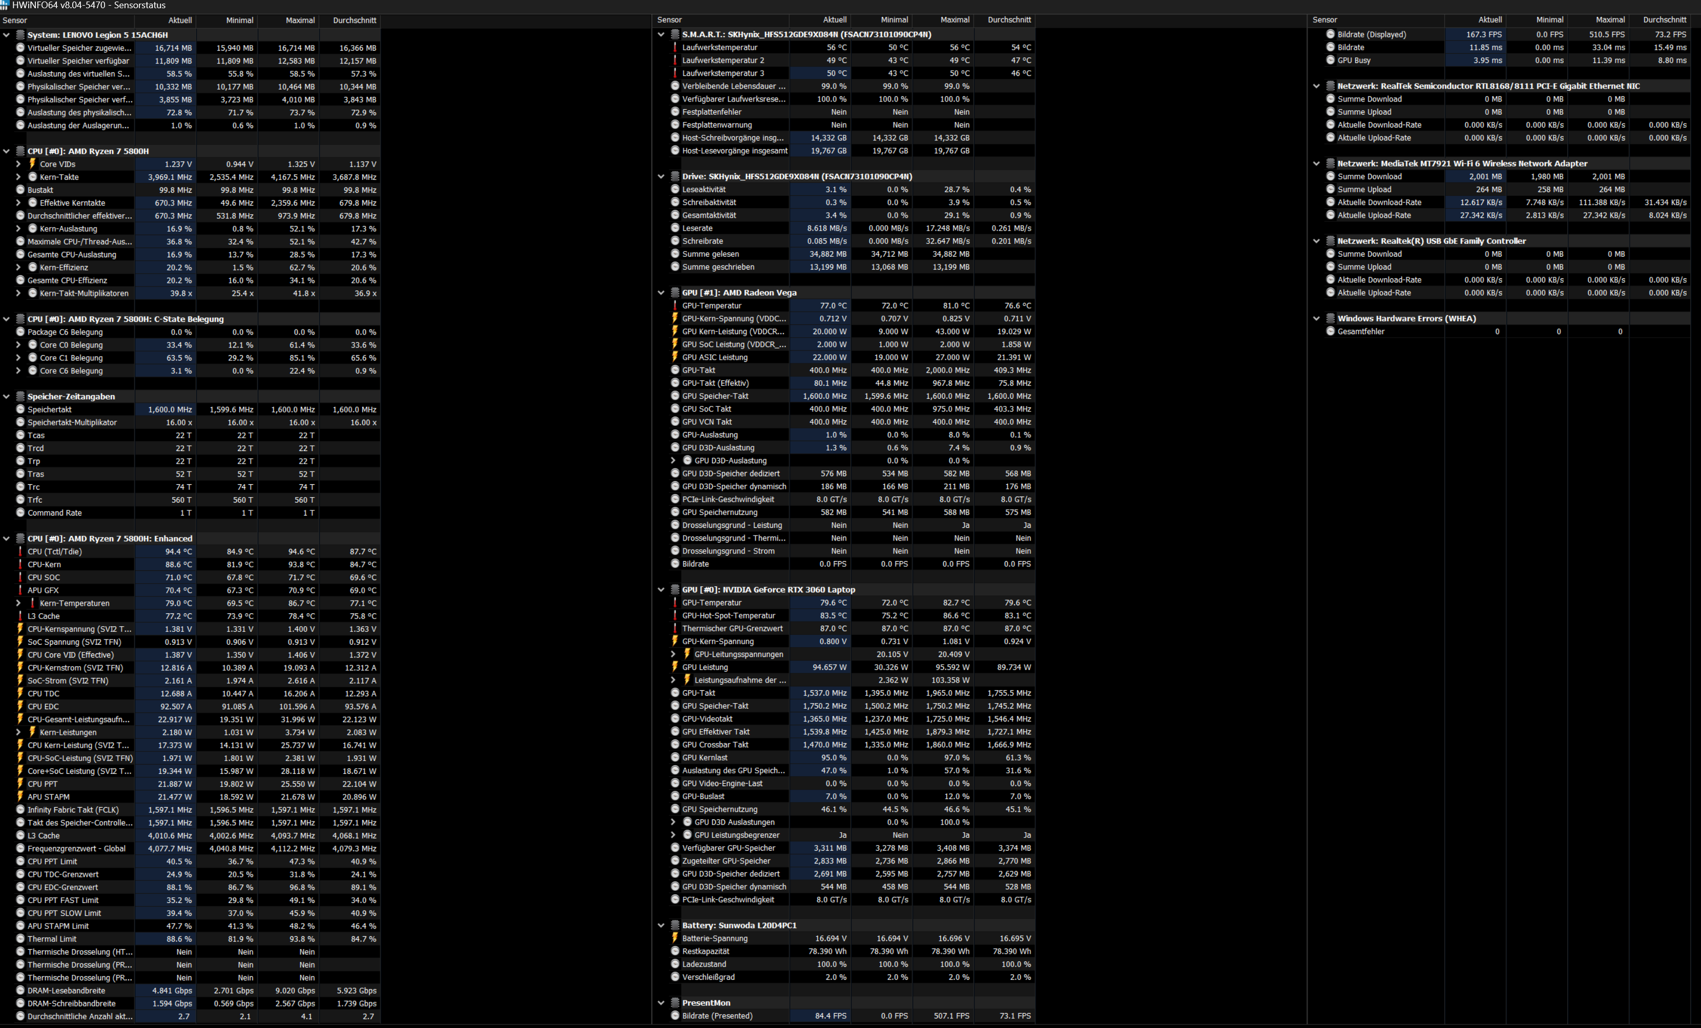Select the Aktuelle Download-Rate row under MediaTek adapter
1701x1028 pixels.
point(1379,202)
